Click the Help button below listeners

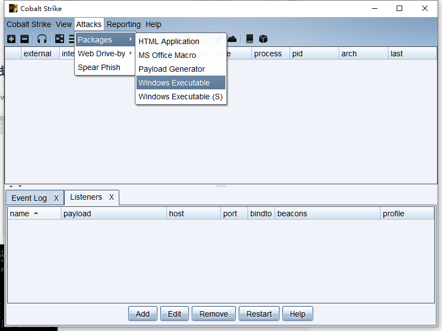click(298, 314)
